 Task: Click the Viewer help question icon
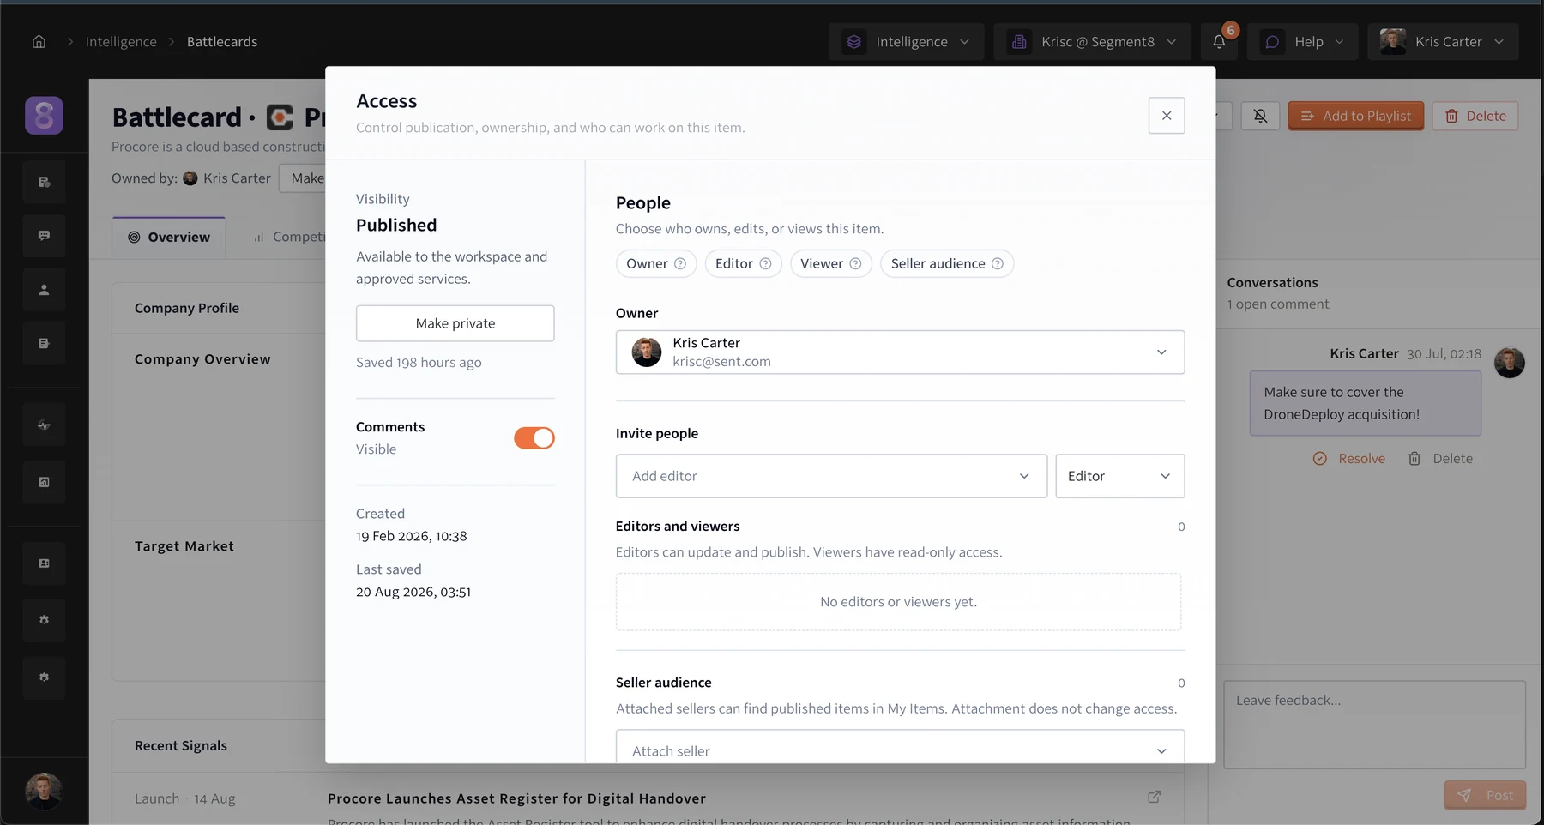pyautogui.click(x=855, y=263)
